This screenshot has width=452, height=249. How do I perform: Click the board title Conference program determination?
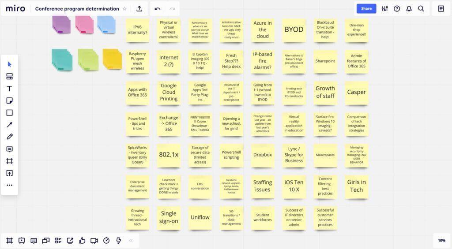tap(77, 9)
